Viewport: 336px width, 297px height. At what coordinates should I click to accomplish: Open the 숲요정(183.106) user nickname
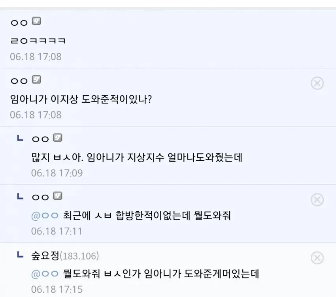click(x=65, y=256)
